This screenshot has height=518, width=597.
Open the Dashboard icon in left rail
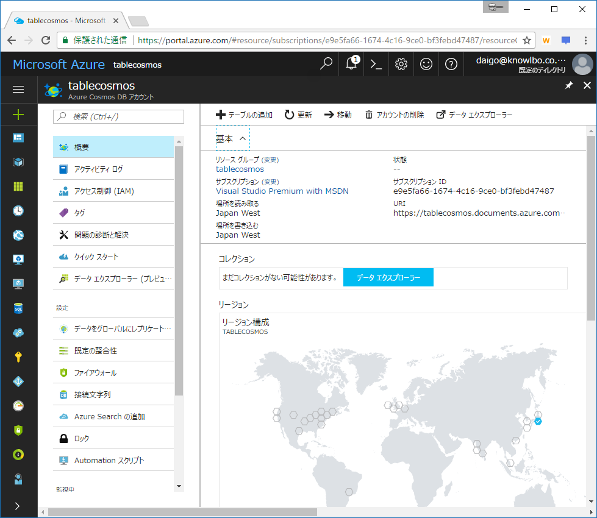(18, 138)
